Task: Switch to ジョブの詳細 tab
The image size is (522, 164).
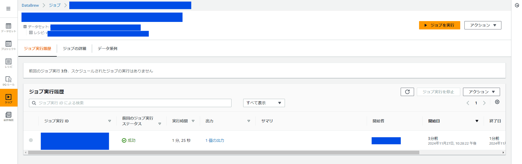Action: 74,49
